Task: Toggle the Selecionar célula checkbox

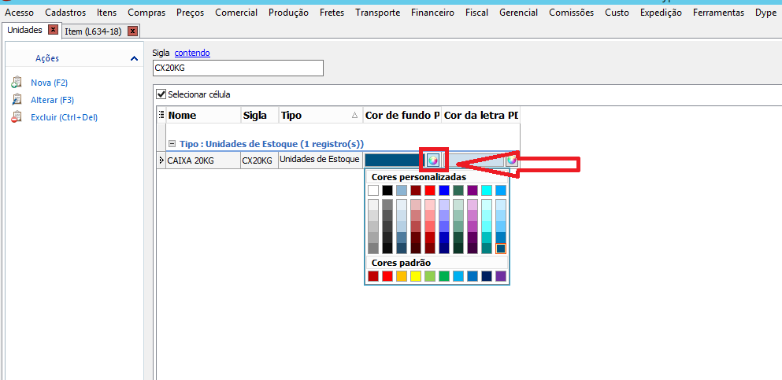Action: coord(161,94)
